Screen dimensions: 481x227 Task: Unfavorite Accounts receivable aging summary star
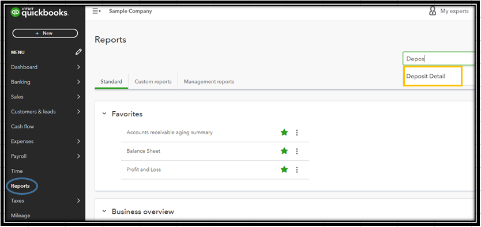tap(284, 133)
